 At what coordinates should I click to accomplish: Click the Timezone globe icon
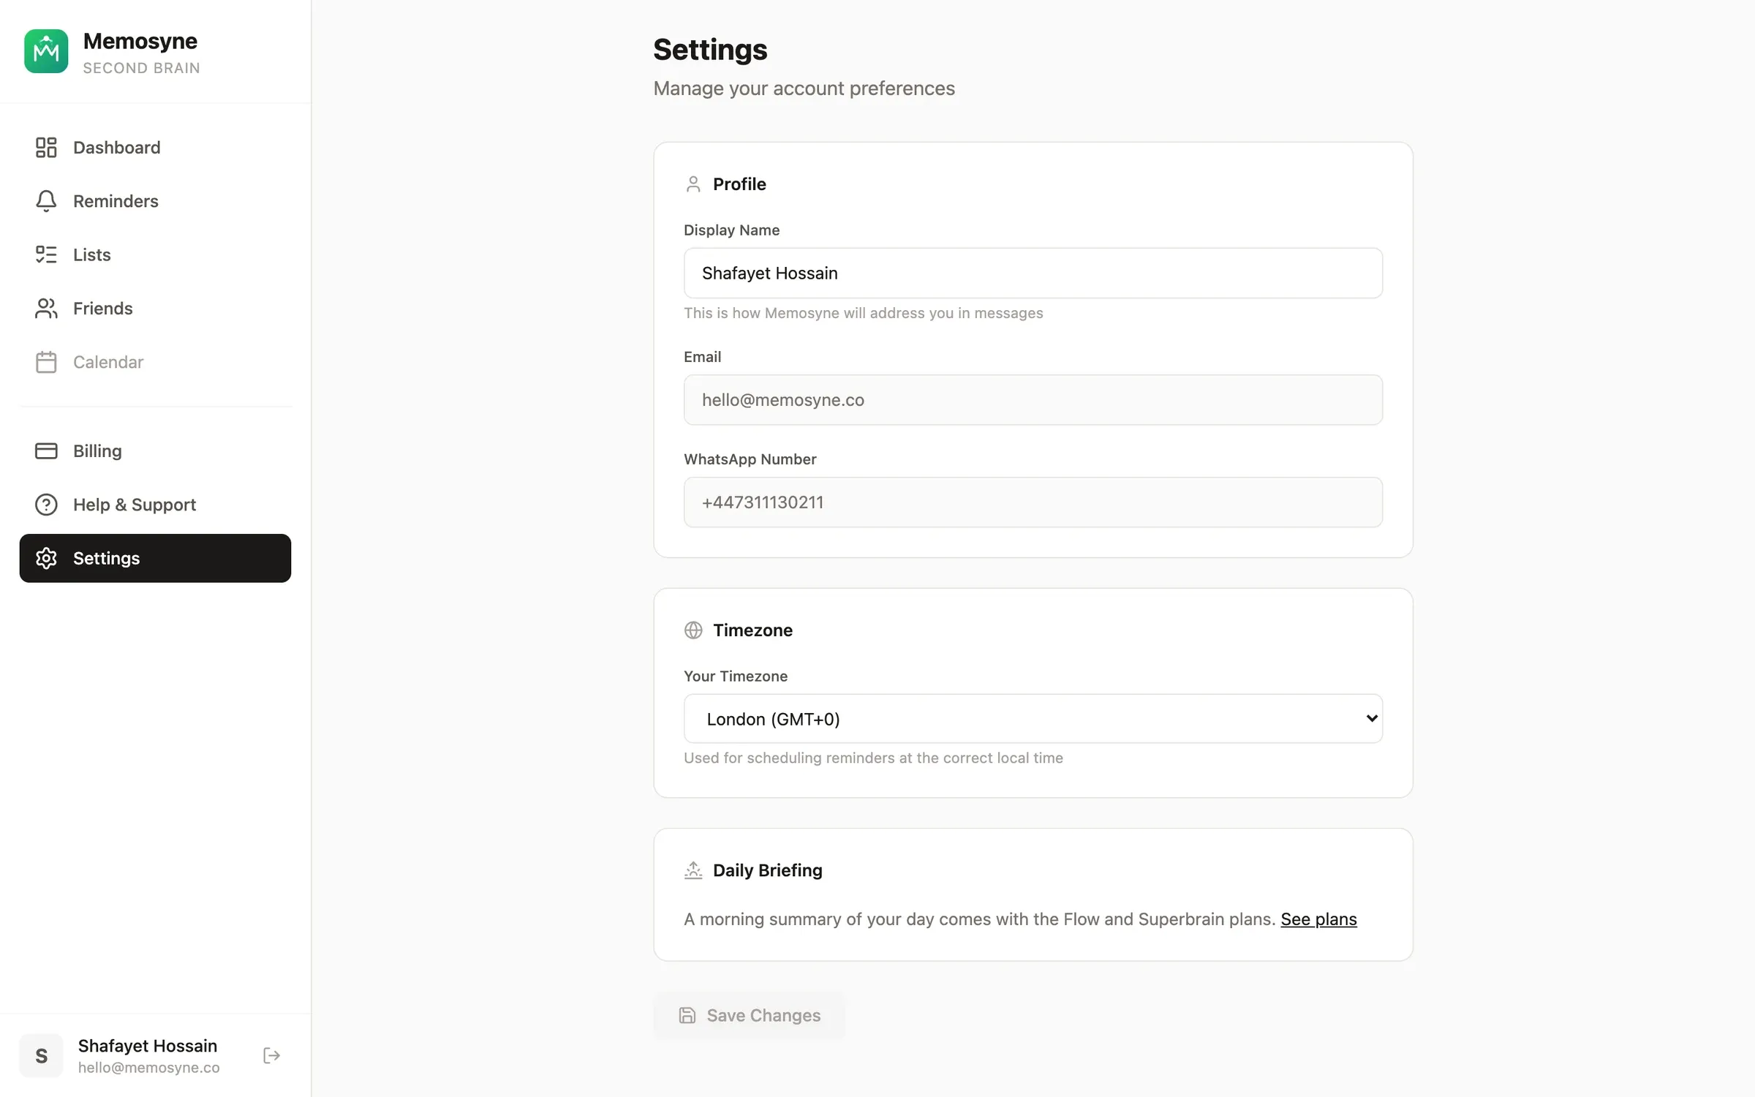[x=693, y=630]
